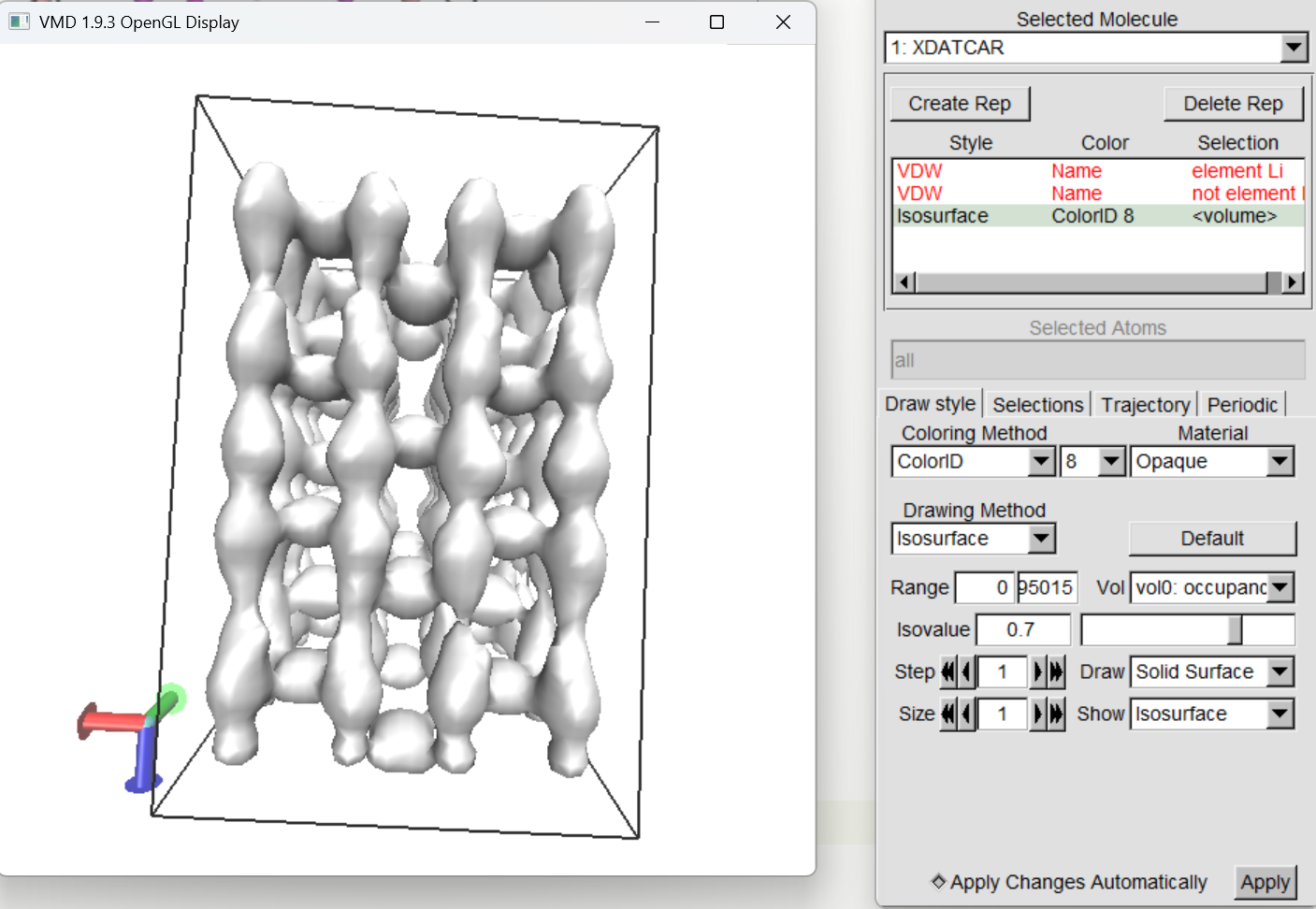Select the Isosurface ColorID 8 representation row
Viewport: 1316px width, 909px height.
coord(1099,216)
